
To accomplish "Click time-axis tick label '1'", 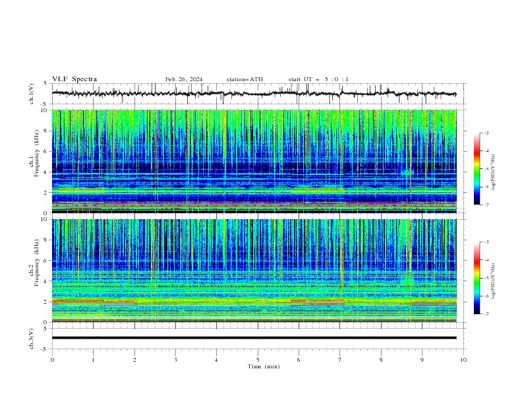I will pyautogui.click(x=93, y=360).
